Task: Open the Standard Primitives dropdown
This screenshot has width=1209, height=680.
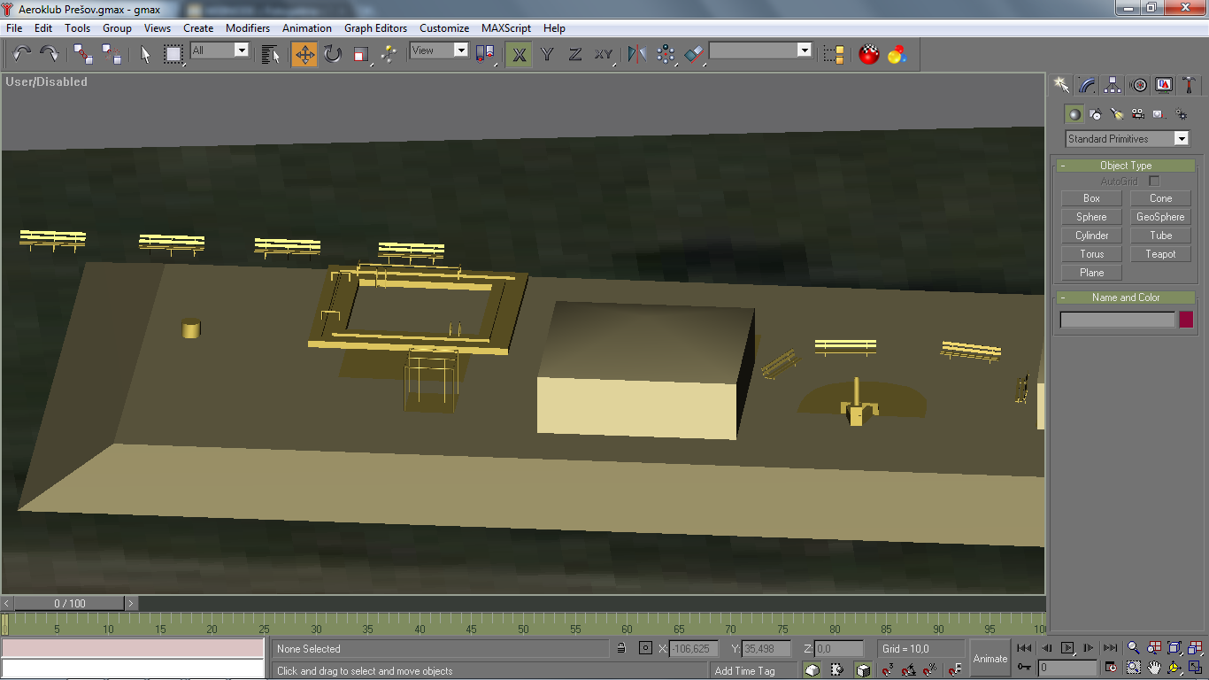Action: (1128, 139)
